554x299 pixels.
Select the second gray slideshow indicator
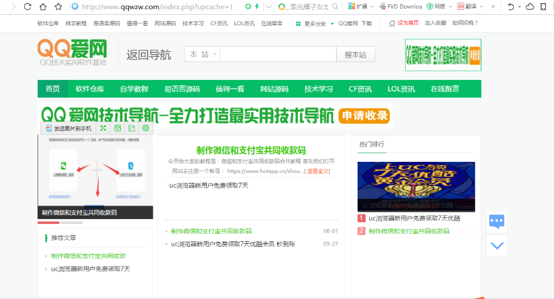[71, 223]
